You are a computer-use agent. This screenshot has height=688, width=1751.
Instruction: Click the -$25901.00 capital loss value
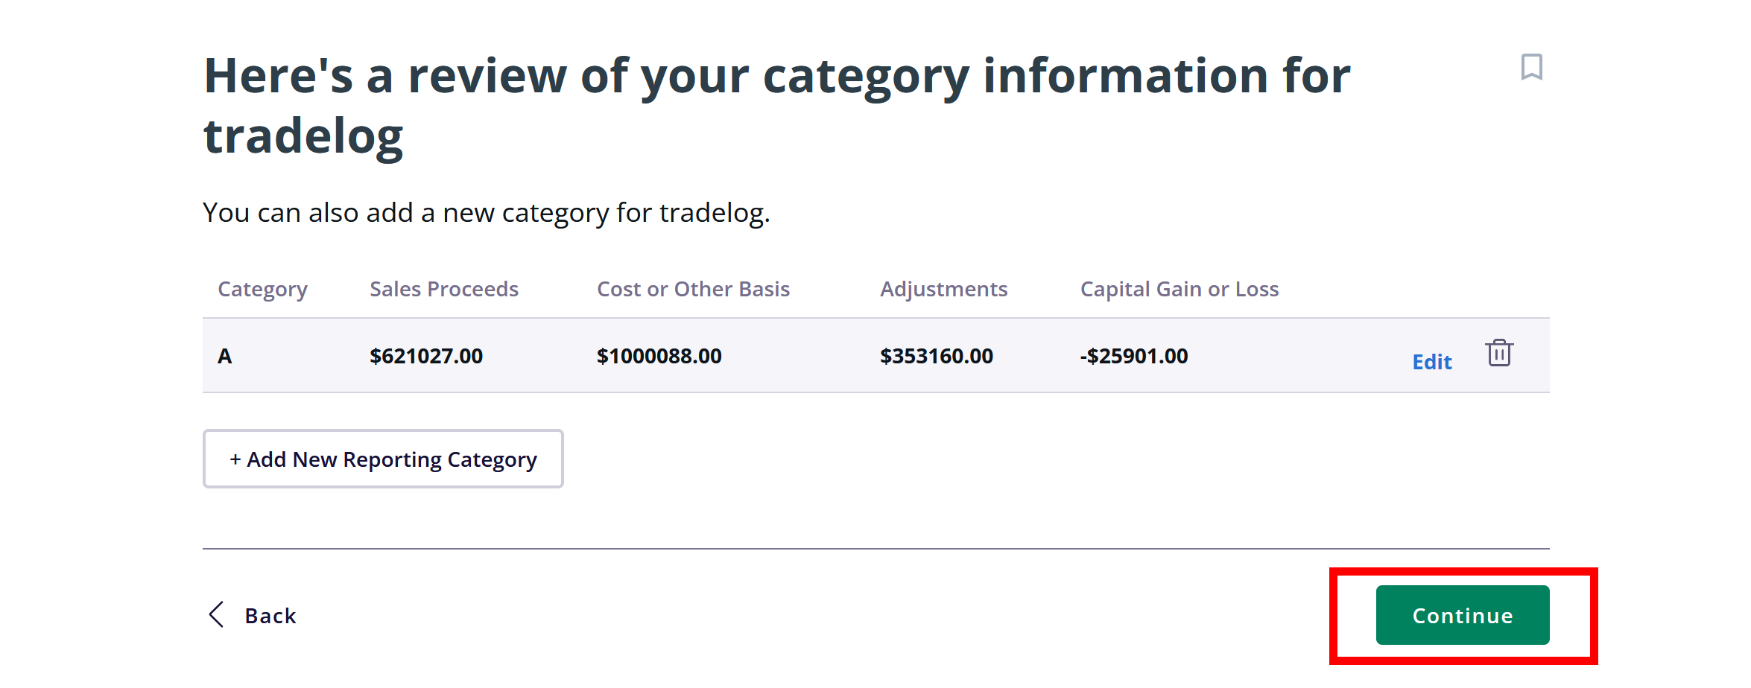click(x=1133, y=357)
